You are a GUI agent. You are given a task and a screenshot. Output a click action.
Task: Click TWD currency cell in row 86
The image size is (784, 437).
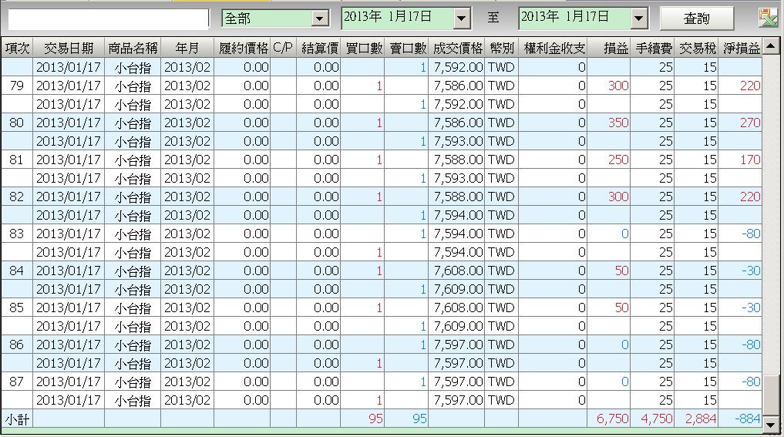click(501, 345)
